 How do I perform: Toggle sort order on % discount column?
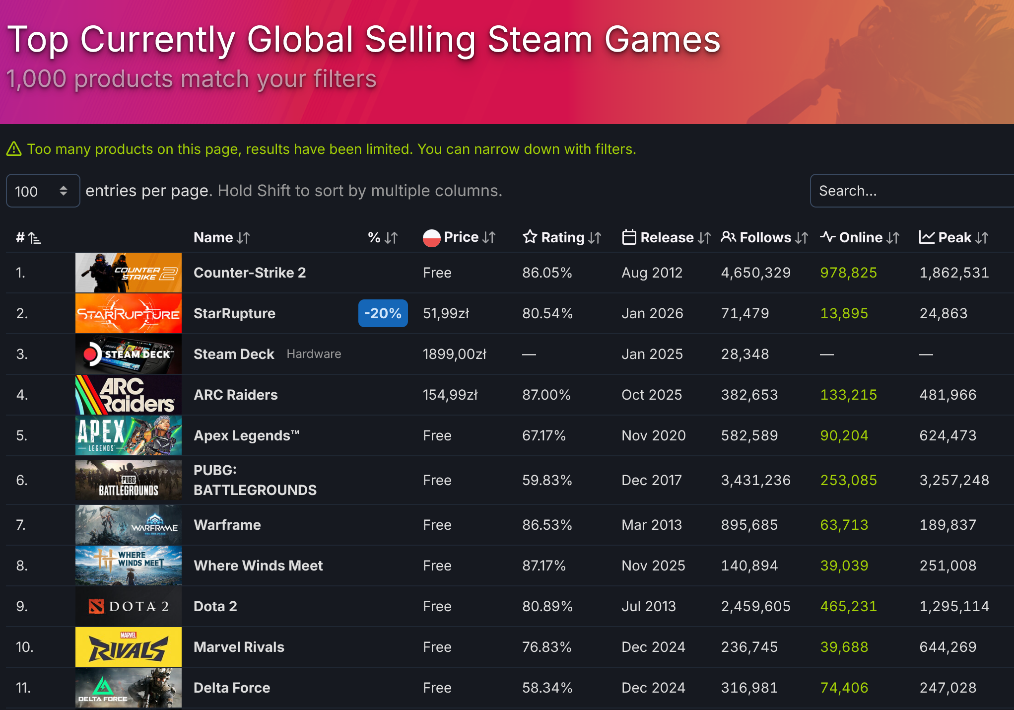391,238
